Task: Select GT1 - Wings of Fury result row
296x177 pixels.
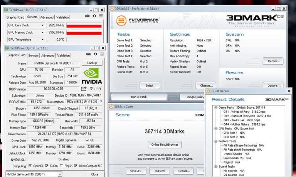Action: click(244, 112)
